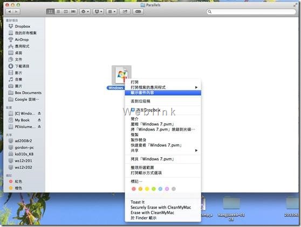Viewport: 301px width, 227px height.
Task: Choose Securely Erase with CleanMyMac
Action: point(163,208)
